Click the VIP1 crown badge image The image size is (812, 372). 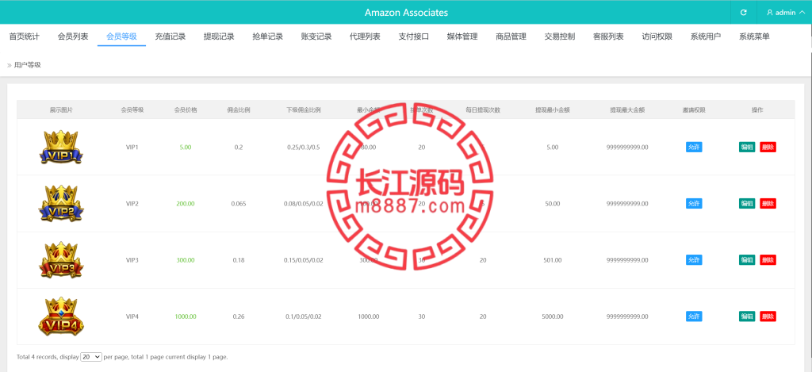tap(61, 148)
